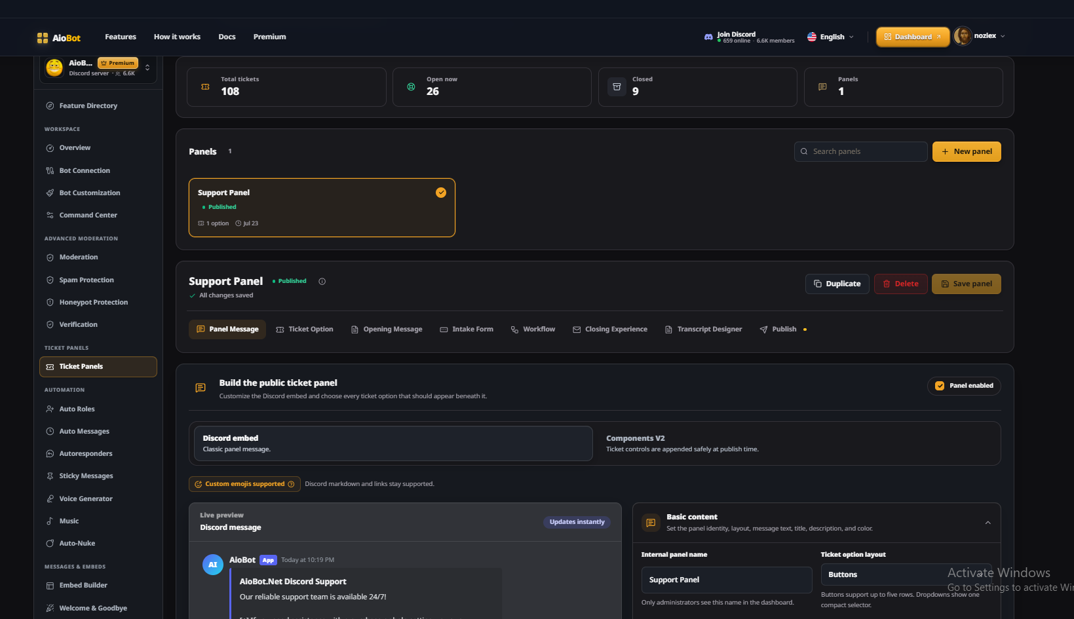Click the New panel button
This screenshot has height=619, width=1074.
967,151
